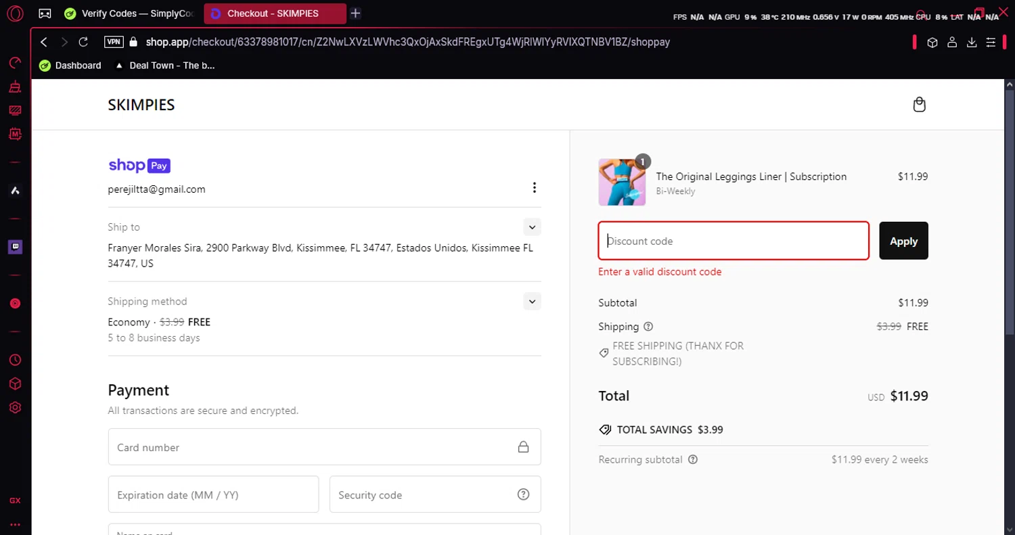Click 'The Original Leggings Liner | Subscription' title

click(x=751, y=177)
